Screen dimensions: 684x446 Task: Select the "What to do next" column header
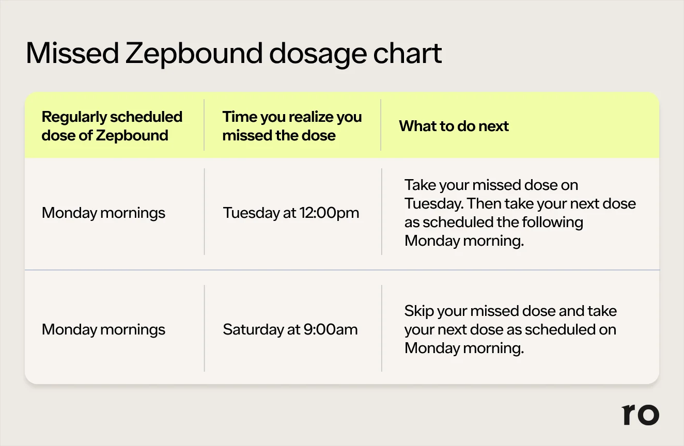[x=454, y=126]
